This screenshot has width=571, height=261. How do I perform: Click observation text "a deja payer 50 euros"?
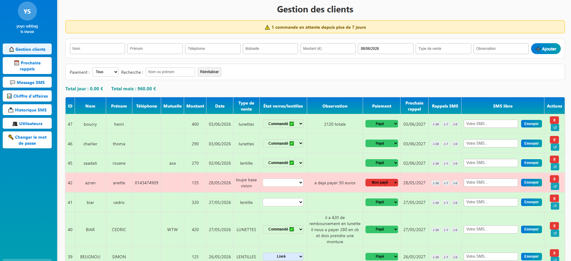tap(335, 183)
